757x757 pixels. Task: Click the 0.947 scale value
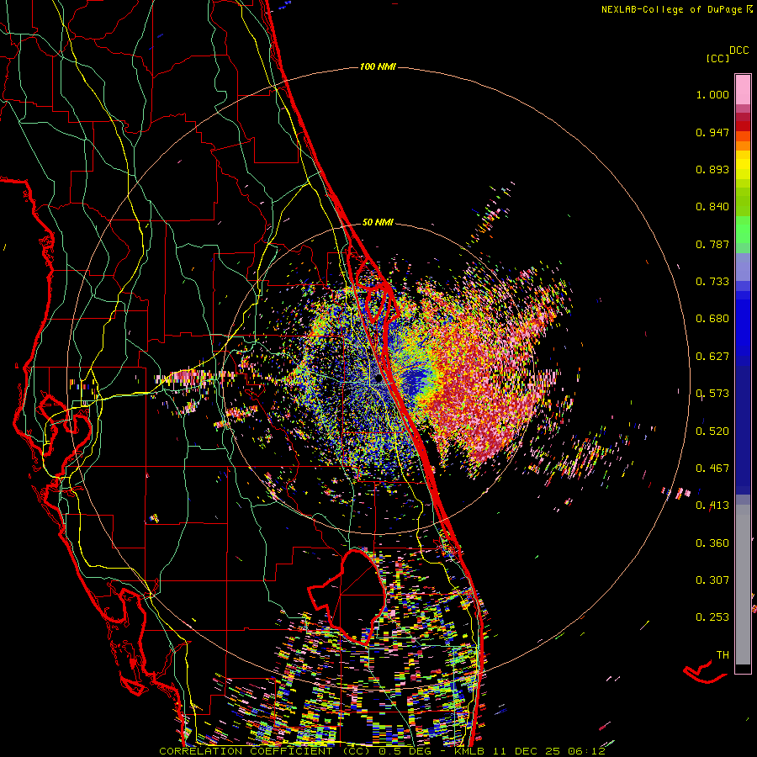point(712,132)
